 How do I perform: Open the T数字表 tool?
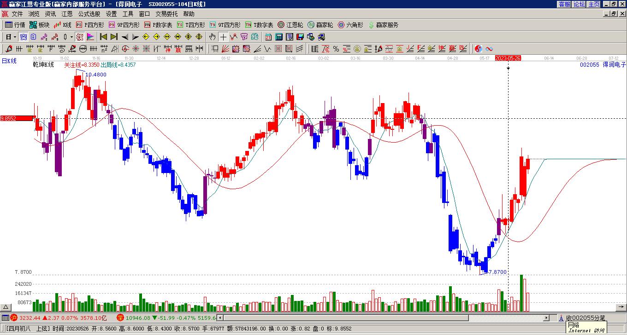tap(259, 25)
